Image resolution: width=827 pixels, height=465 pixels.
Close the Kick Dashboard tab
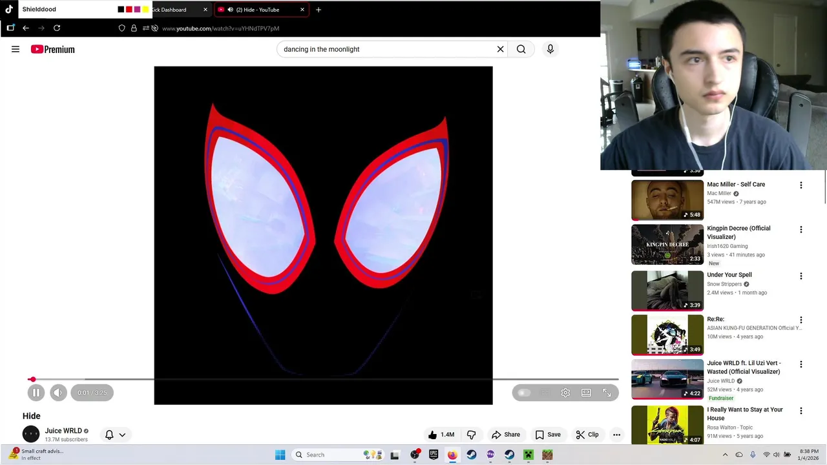click(x=205, y=10)
